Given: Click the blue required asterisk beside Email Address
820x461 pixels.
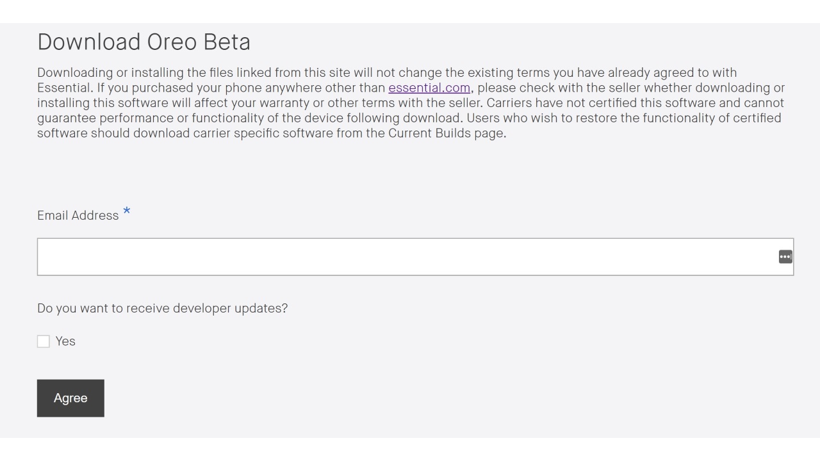Looking at the screenshot, I should [x=127, y=212].
